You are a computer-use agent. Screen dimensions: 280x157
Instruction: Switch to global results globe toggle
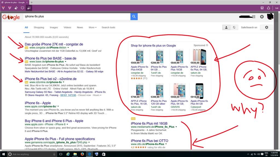coord(234,28)
